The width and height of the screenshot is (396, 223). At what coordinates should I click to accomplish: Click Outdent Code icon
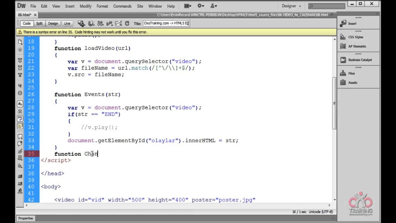click(x=20, y=183)
